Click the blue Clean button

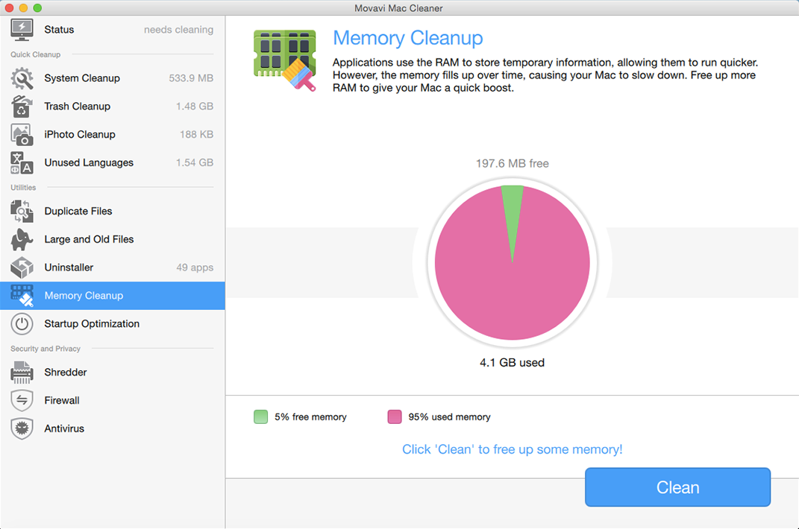click(677, 487)
